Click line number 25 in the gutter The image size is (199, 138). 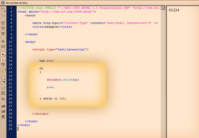(10, 98)
